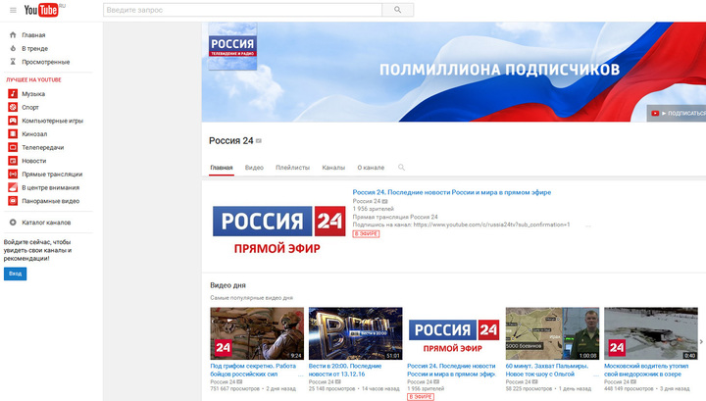Click the magnifier search button

pos(397,10)
